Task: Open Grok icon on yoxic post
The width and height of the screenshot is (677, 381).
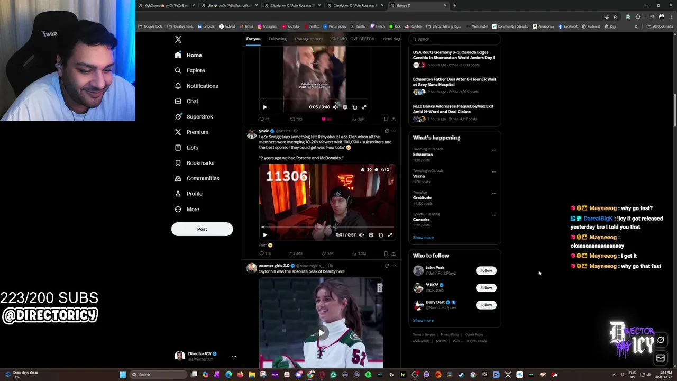Action: coord(386,131)
